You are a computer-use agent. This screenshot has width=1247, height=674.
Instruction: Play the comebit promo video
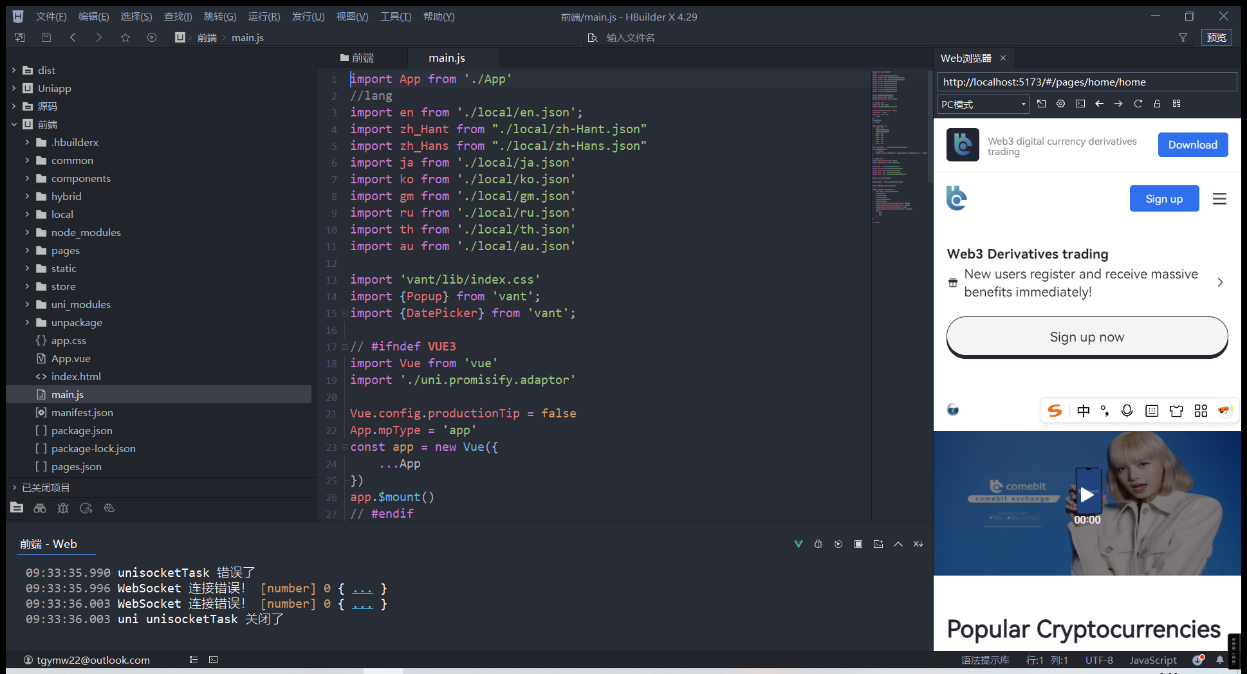tap(1087, 495)
